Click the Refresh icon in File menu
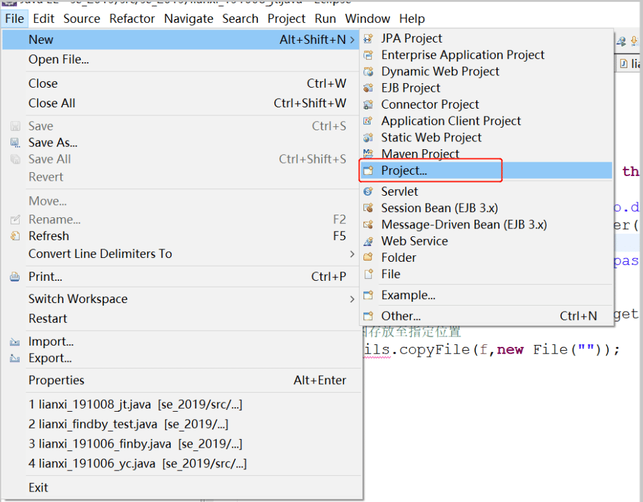 coord(15,236)
